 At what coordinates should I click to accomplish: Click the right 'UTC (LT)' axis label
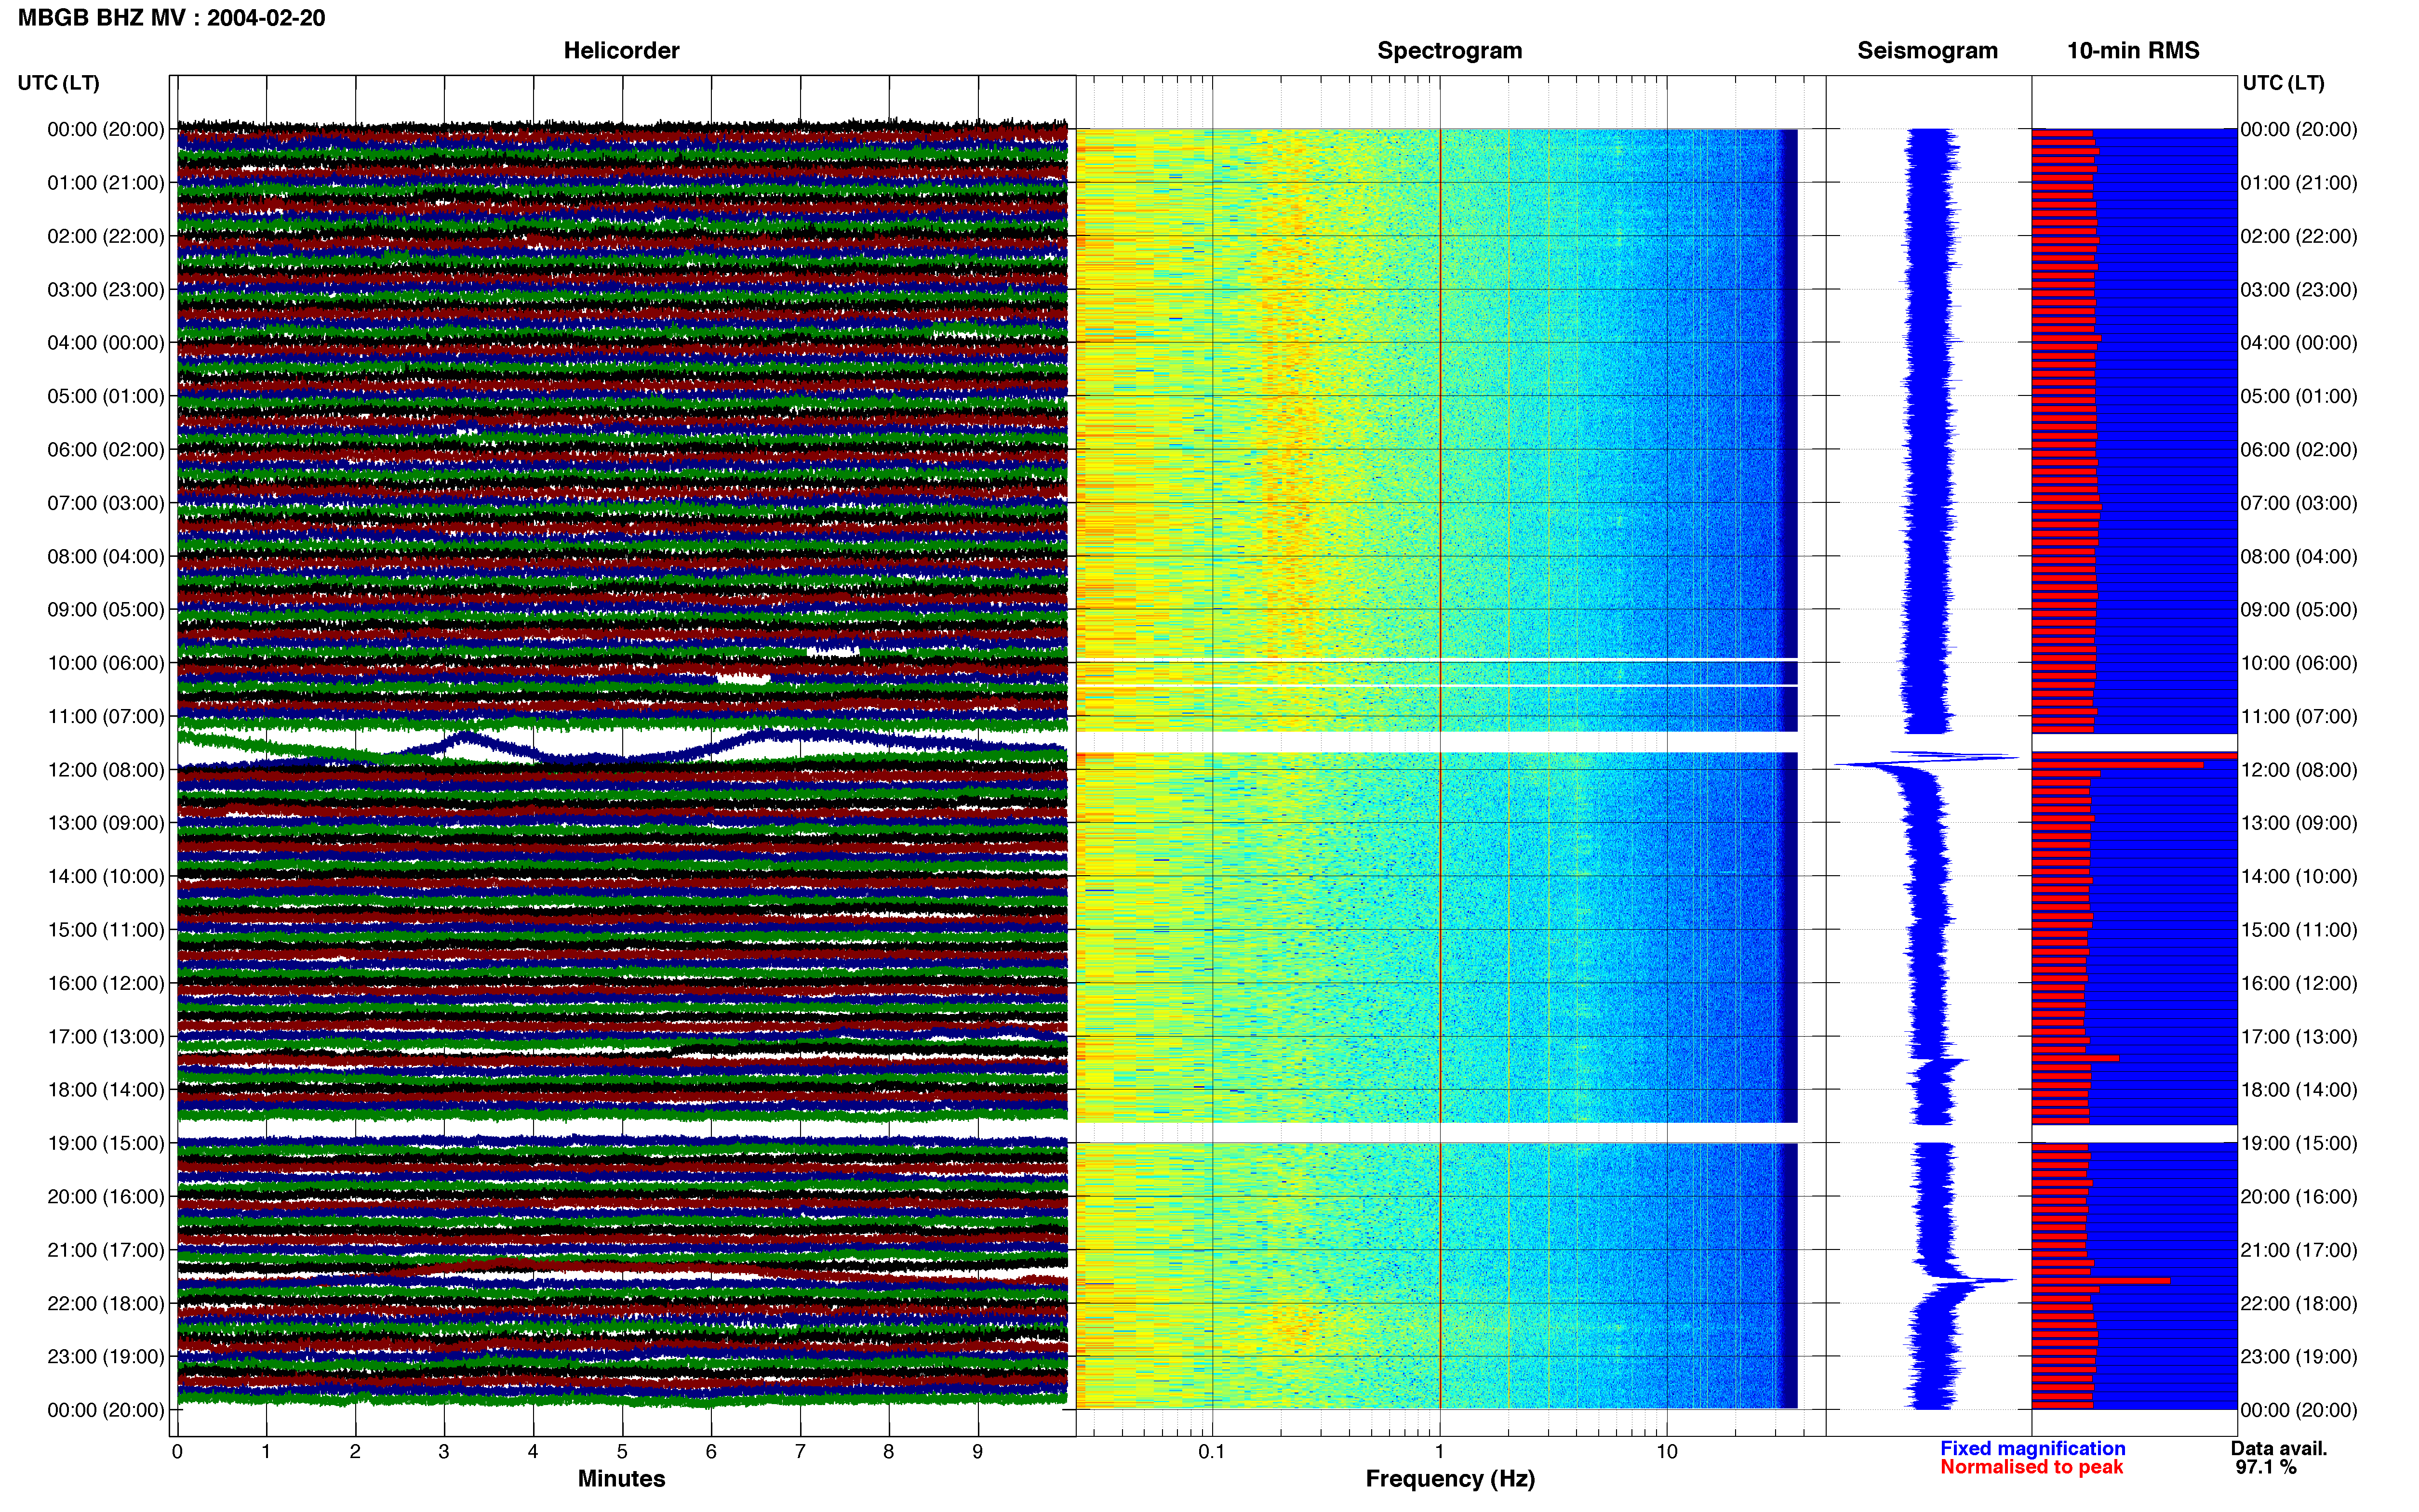click(2283, 83)
